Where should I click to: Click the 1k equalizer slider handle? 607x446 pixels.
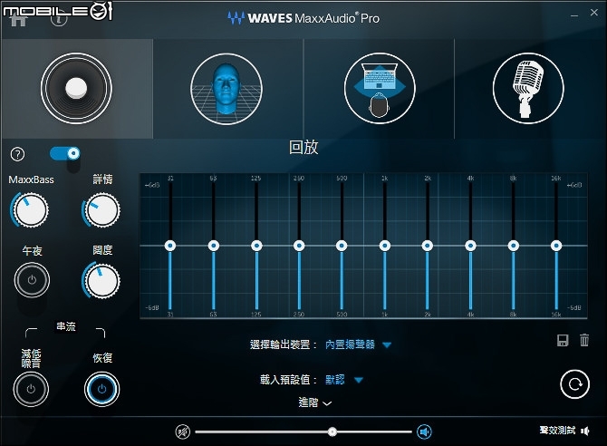[384, 246]
